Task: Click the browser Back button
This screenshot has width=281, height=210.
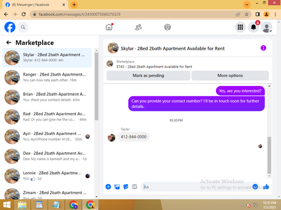Action: 6,15
